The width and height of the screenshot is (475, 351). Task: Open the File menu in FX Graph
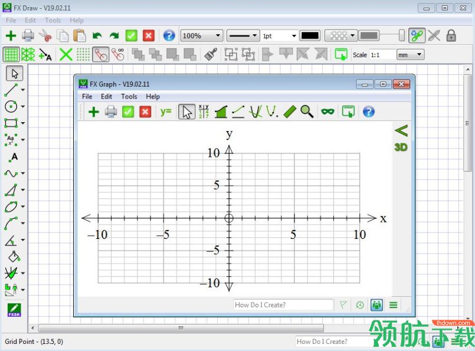(x=87, y=97)
